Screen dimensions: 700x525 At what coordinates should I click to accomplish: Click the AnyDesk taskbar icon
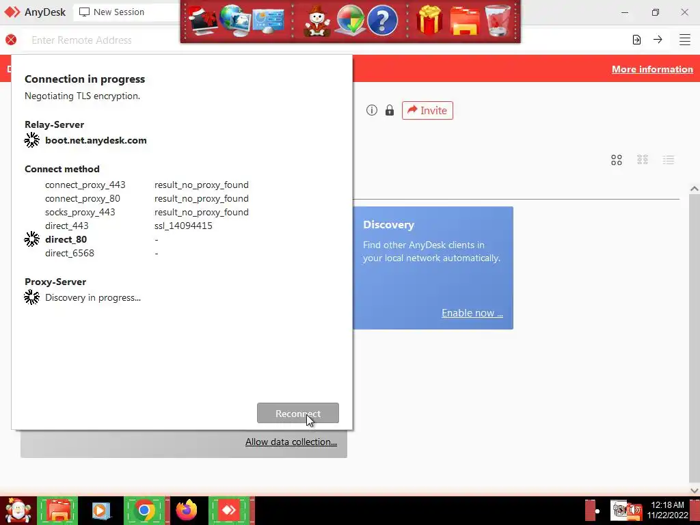(x=229, y=510)
